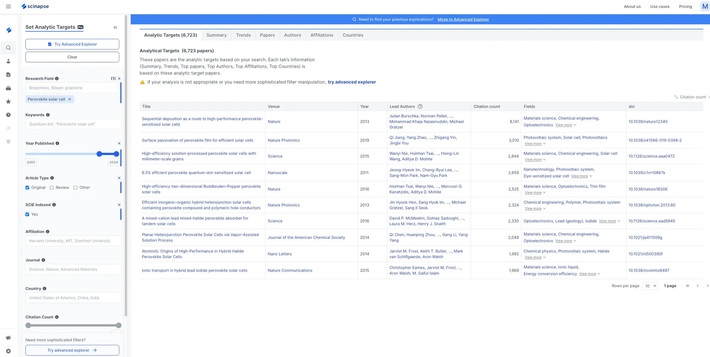Screen dimensions: 710x357
Task: Focus the Journal input field
Action: 73,269
